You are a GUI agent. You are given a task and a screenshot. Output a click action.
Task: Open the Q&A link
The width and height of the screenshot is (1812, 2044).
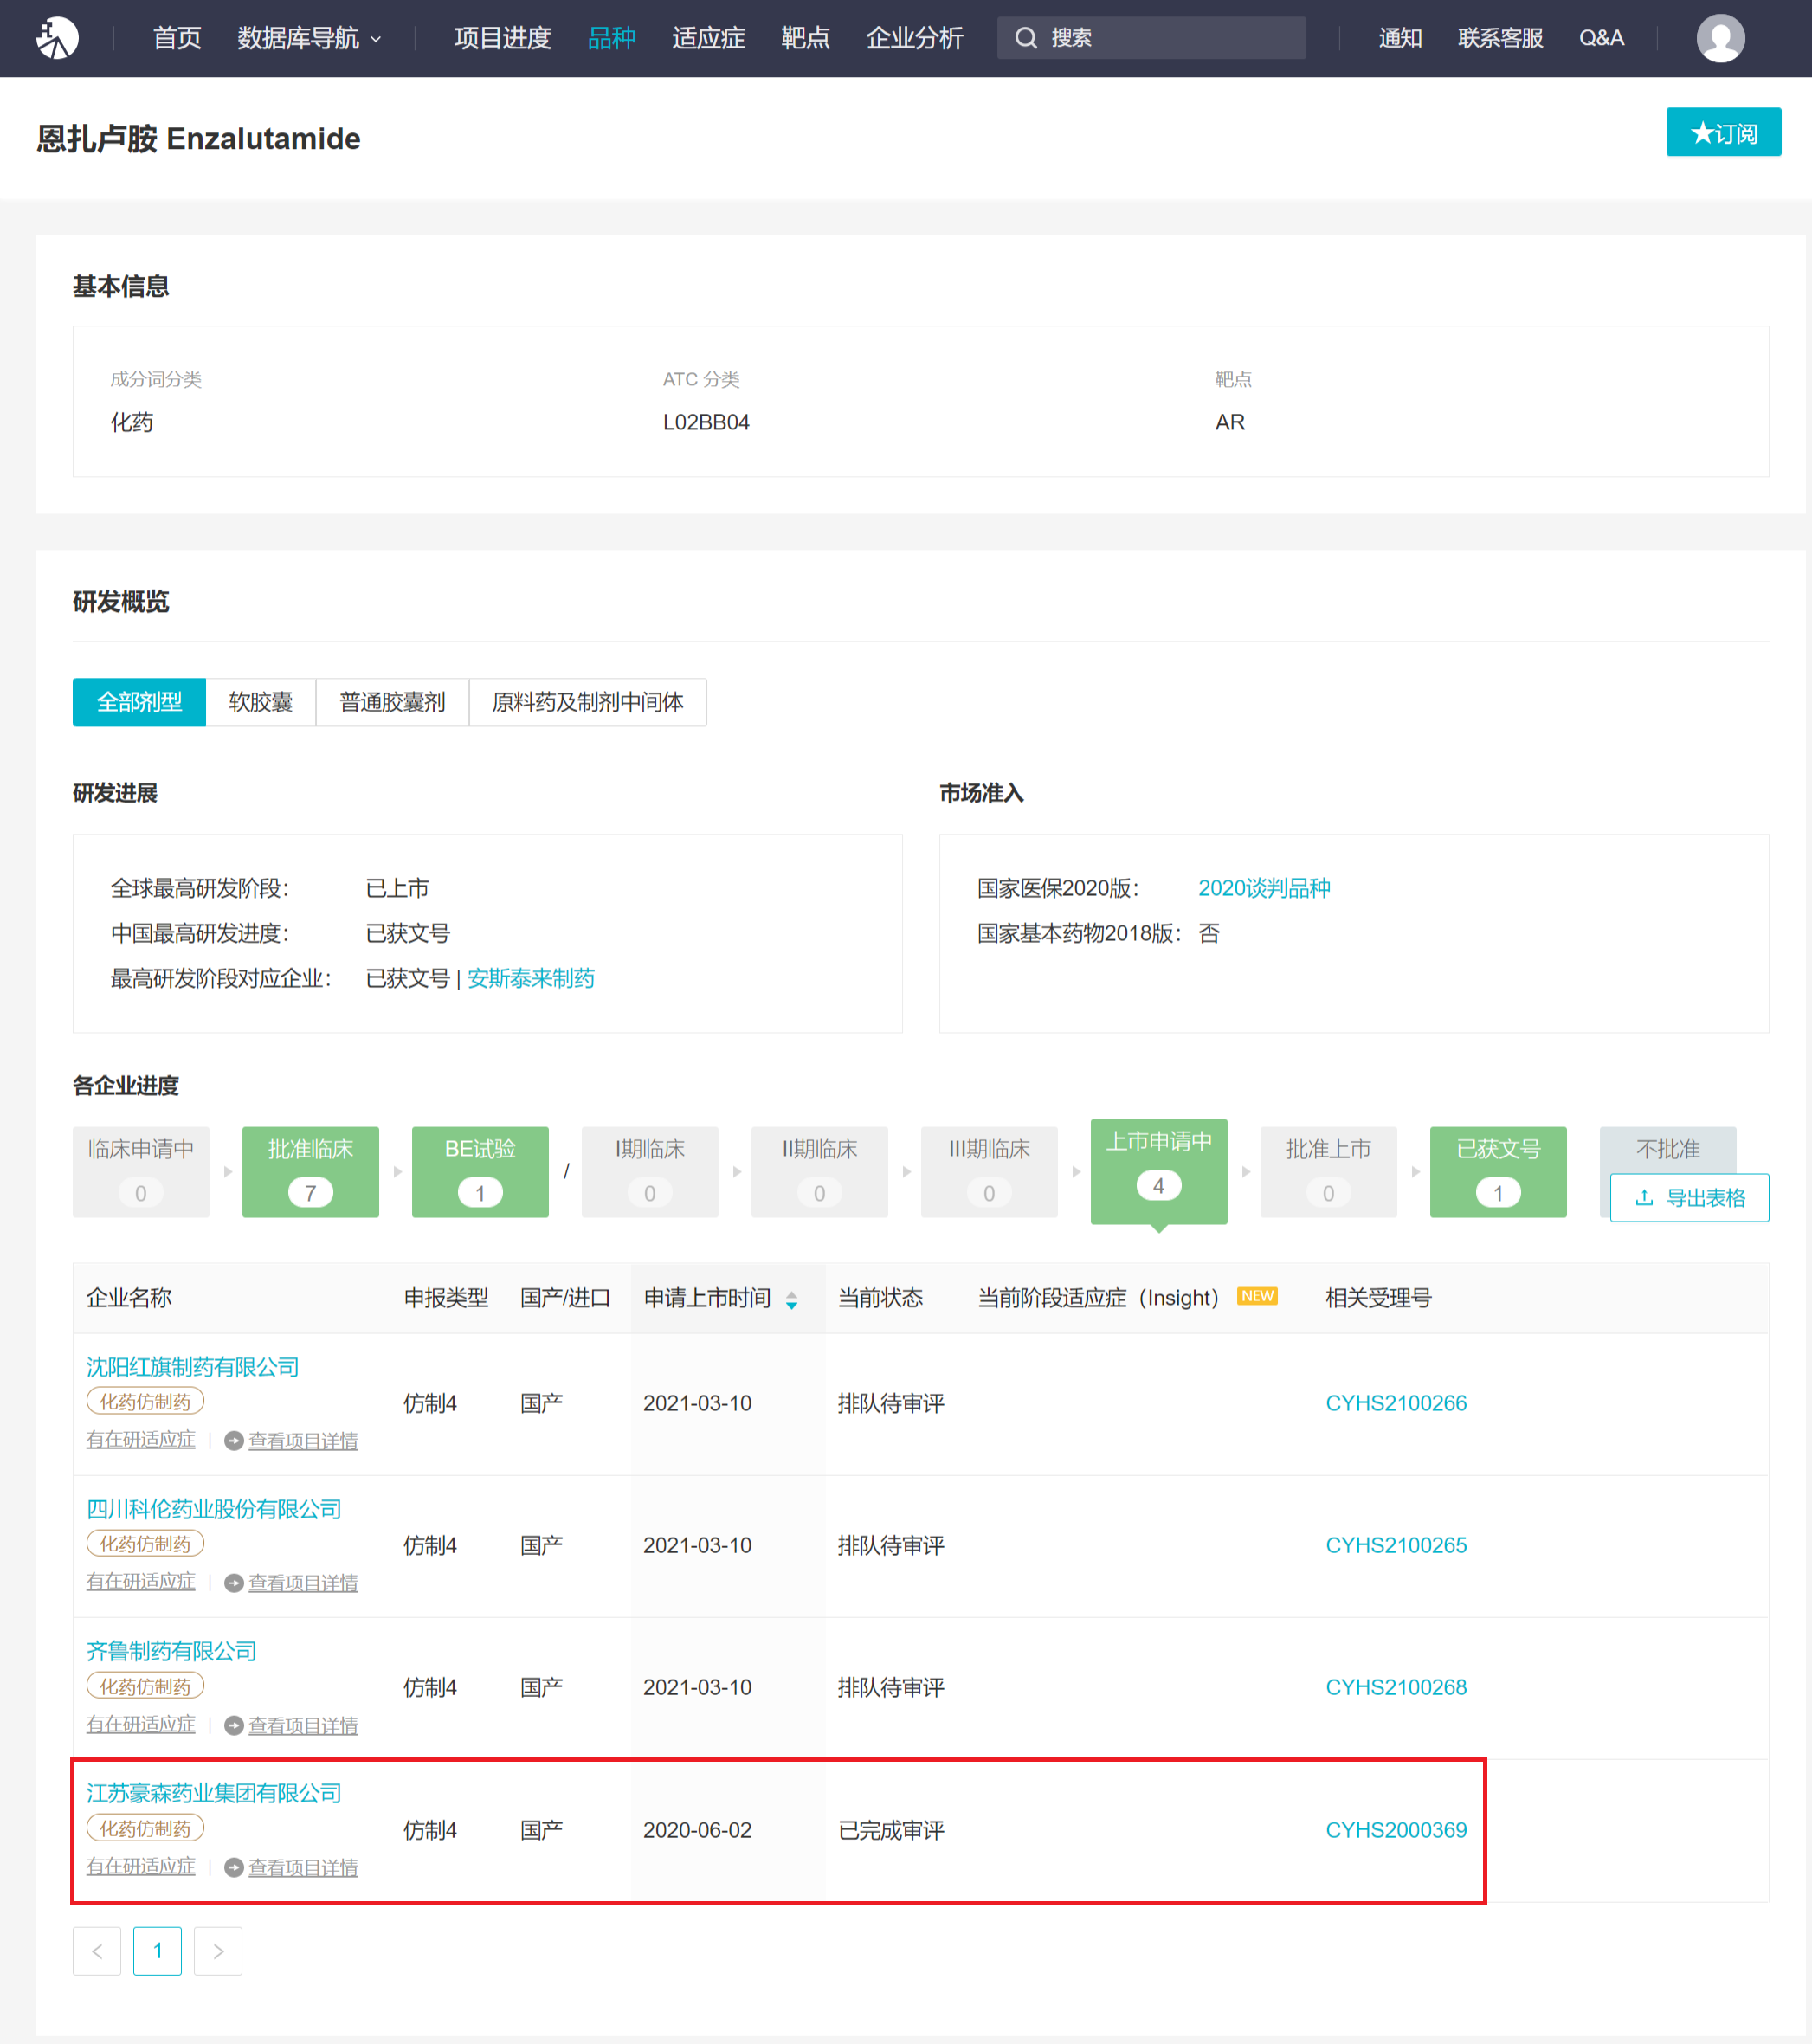[x=1601, y=38]
